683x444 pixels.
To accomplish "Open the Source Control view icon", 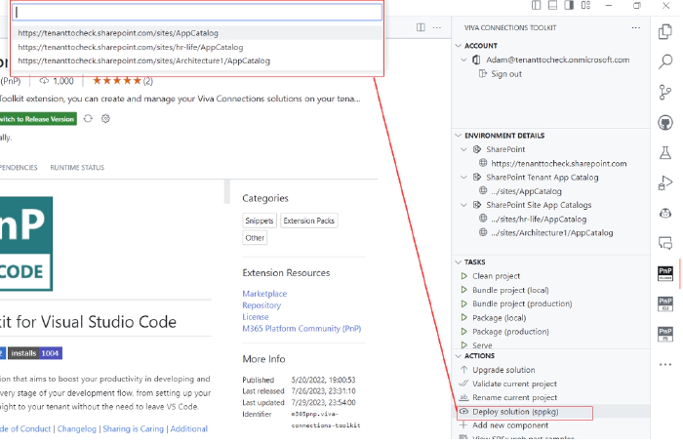I will [665, 92].
